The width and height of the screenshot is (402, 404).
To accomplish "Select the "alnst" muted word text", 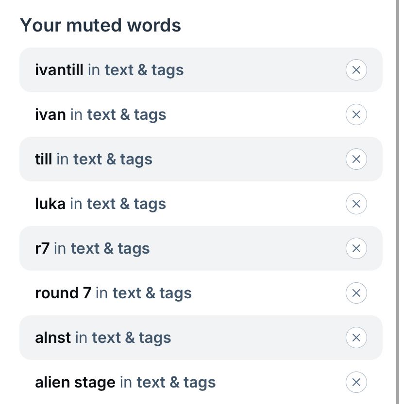I will click(50, 338).
